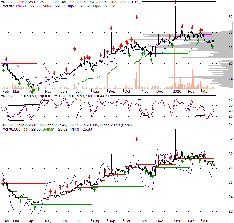Click the red arrow above late-June spike in top chart
Screen dimensions: 234x223
(x=75, y=48)
